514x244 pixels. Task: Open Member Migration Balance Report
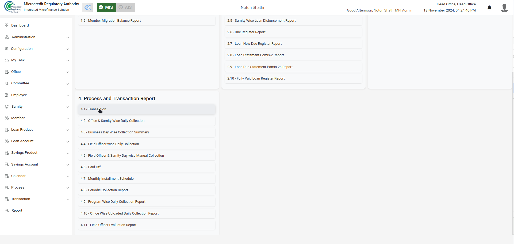coord(147,21)
